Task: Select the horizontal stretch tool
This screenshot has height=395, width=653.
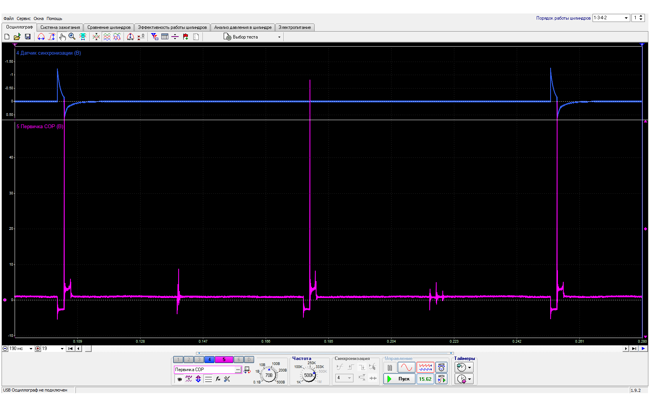Action: click(x=41, y=37)
